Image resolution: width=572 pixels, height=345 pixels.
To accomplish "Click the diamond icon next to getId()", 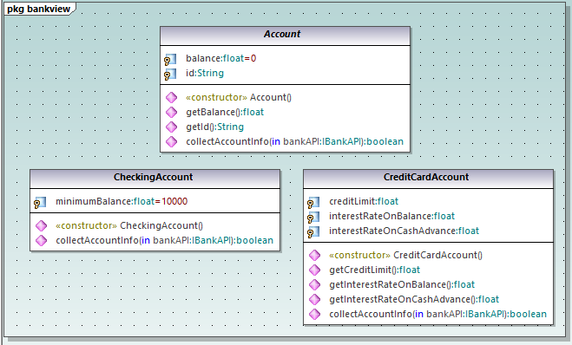I will click(172, 127).
